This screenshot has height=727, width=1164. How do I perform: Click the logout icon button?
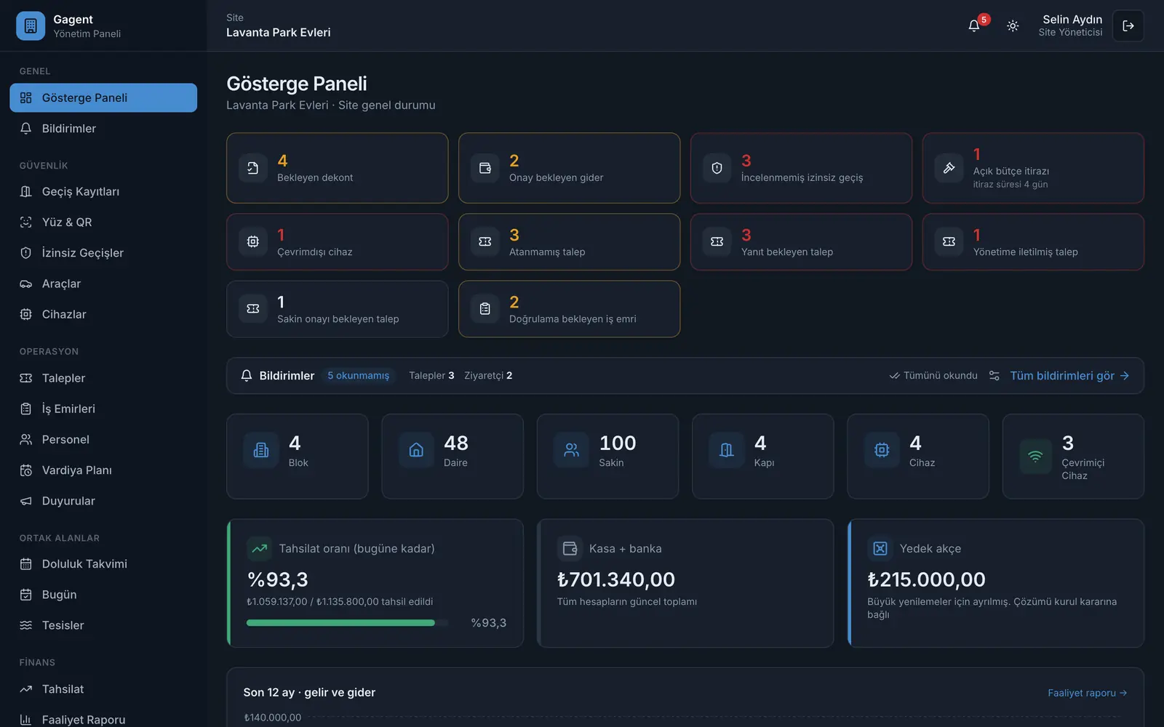click(1128, 25)
